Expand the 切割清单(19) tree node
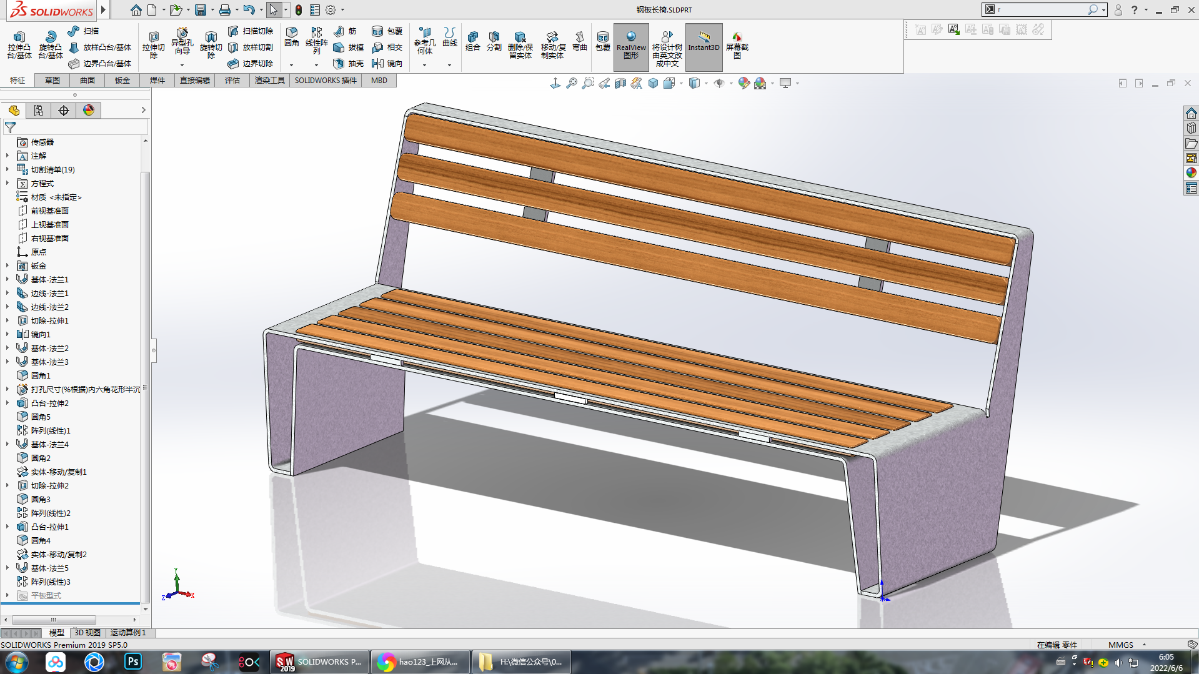1199x674 pixels. [7, 169]
